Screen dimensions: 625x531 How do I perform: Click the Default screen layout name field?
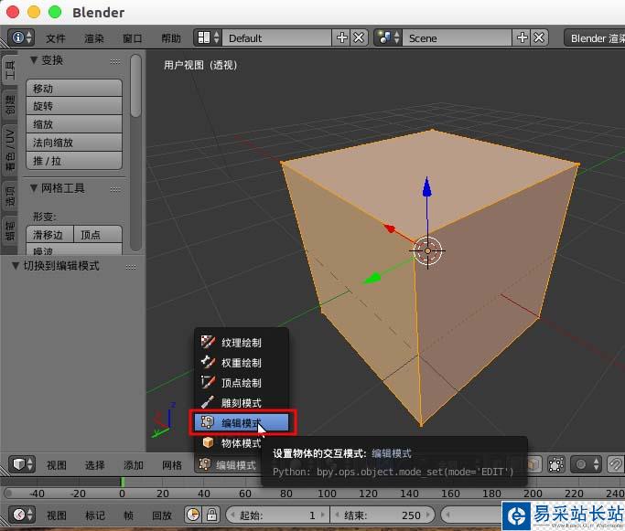click(276, 37)
